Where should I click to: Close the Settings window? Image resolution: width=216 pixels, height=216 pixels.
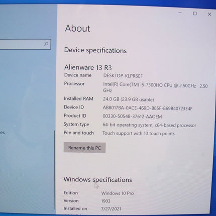coord(209,15)
